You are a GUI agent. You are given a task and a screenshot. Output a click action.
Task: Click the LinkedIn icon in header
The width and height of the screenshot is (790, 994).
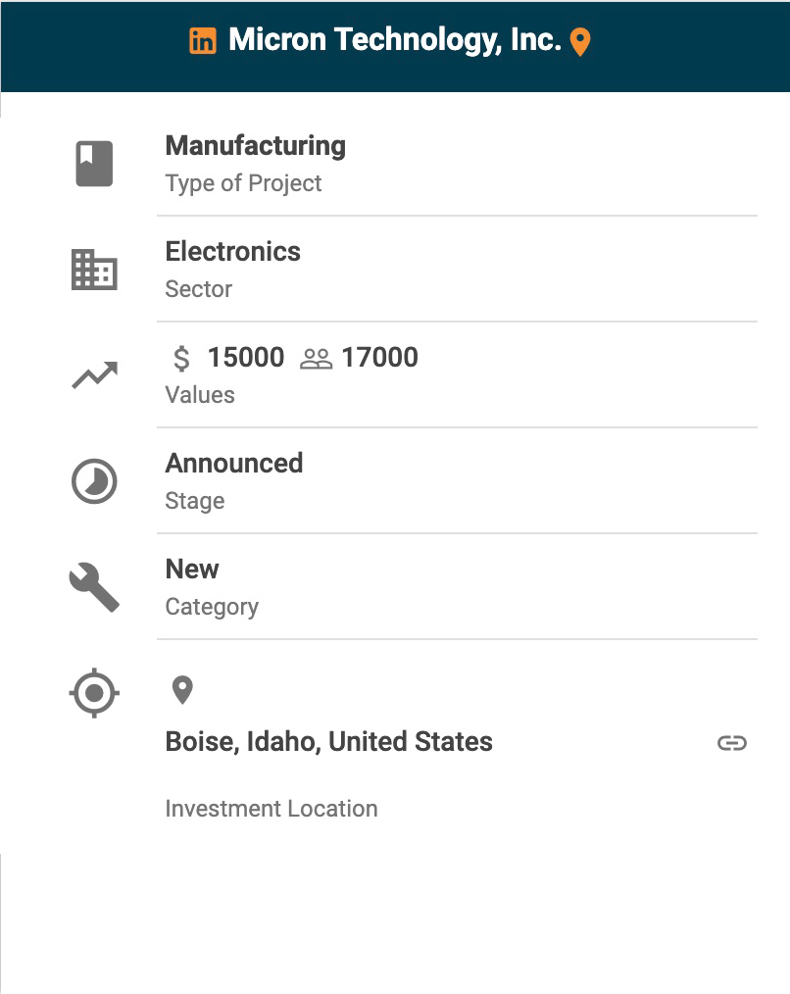coord(203,41)
